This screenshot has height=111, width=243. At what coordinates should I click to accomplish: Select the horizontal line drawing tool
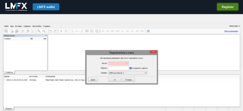coord(77,31)
